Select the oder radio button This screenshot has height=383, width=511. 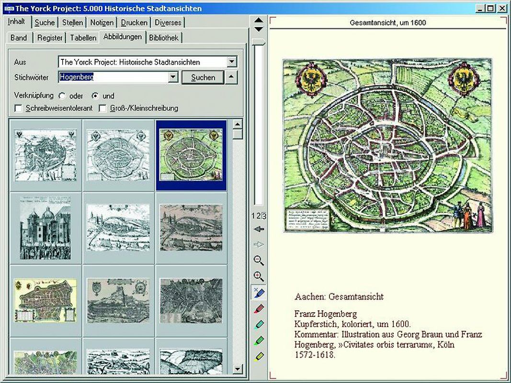(x=62, y=96)
